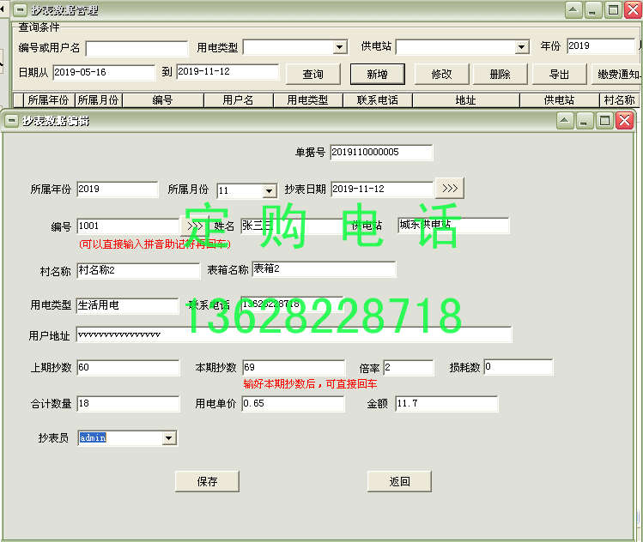Open system menu icon of 抄表数据编辑 window
Viewport: 643px width, 542px height.
tap(11, 121)
